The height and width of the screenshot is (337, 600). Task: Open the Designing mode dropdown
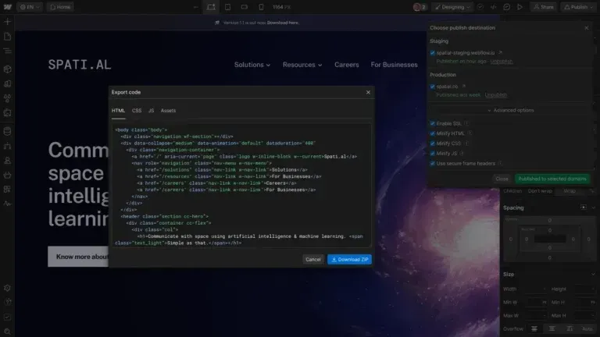[452, 7]
